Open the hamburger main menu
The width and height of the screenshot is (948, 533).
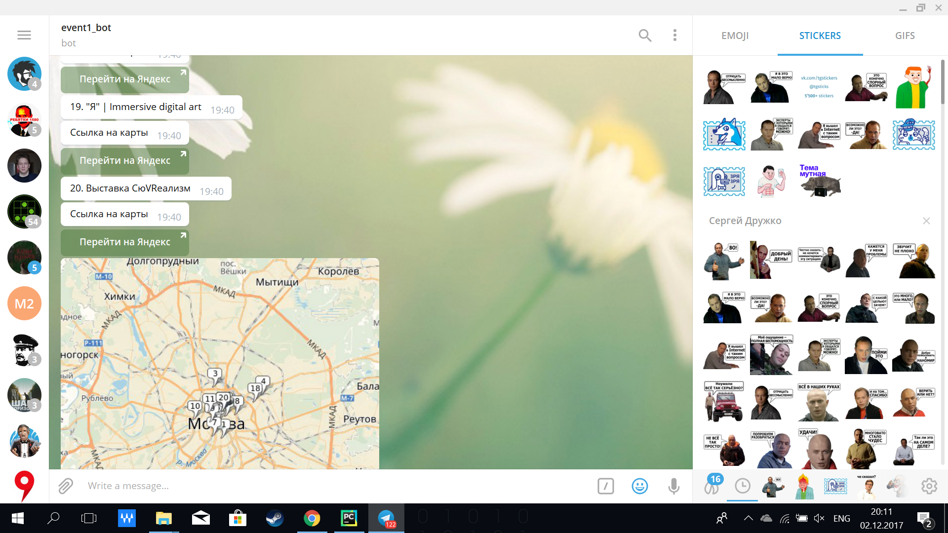coord(24,35)
